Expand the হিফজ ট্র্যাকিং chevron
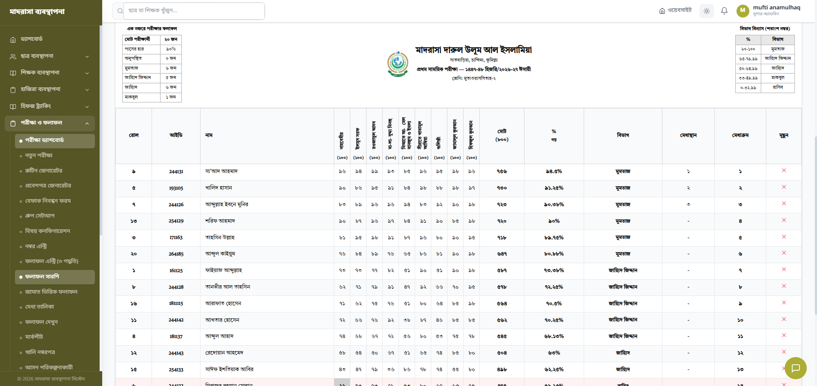Screen dimensions: 817x386 [x=87, y=107]
